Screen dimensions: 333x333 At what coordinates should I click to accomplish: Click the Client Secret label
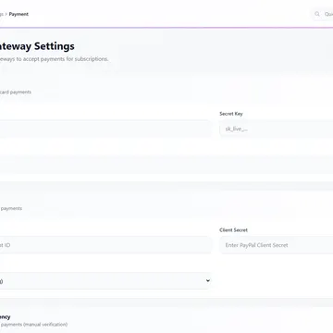(233, 230)
